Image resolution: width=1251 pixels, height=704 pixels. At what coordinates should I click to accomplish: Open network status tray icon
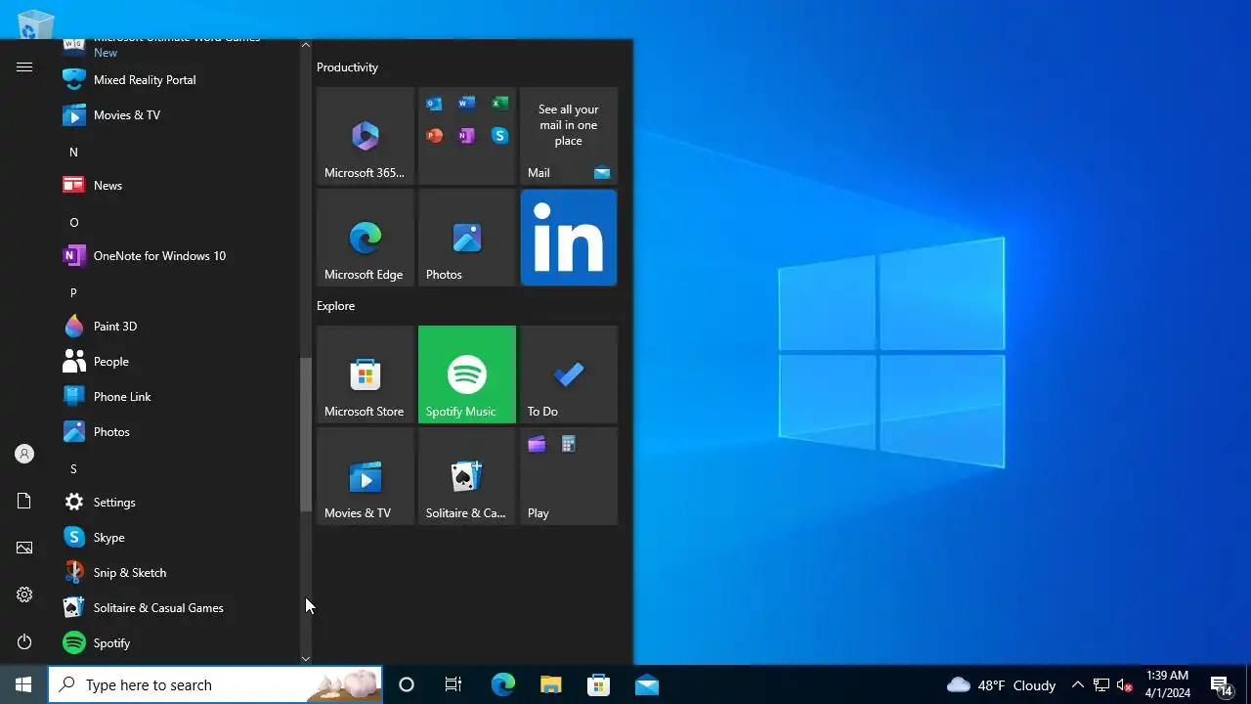tap(1100, 684)
